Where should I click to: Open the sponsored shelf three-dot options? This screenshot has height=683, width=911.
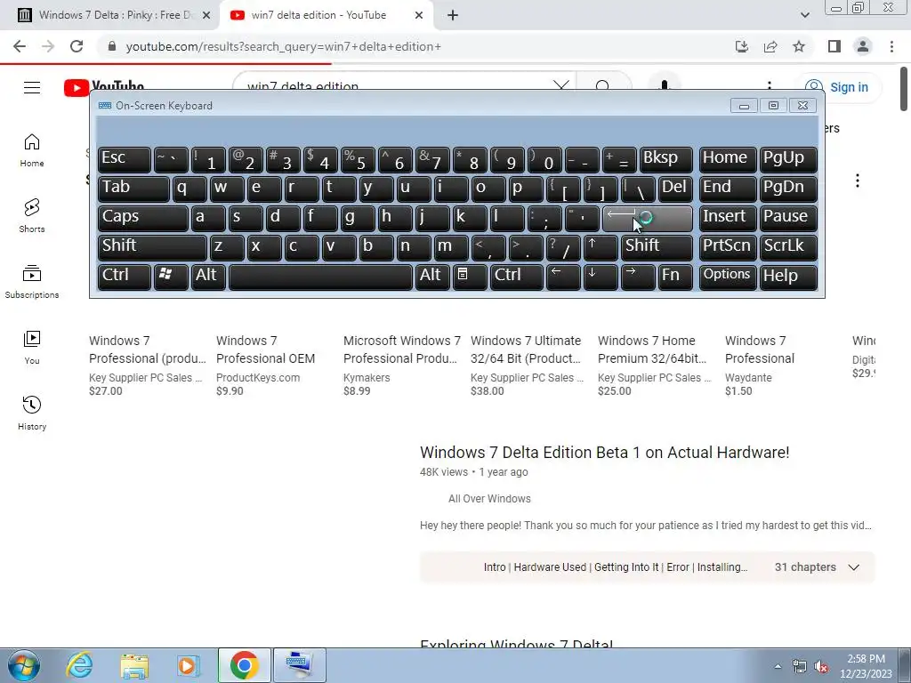(858, 181)
